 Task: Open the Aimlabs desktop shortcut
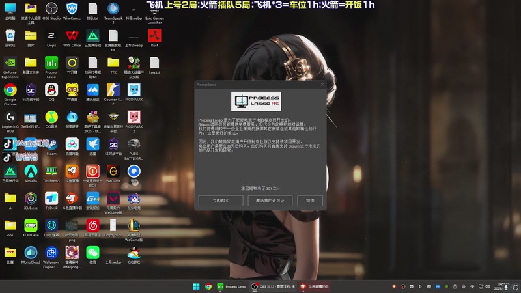coord(31,174)
